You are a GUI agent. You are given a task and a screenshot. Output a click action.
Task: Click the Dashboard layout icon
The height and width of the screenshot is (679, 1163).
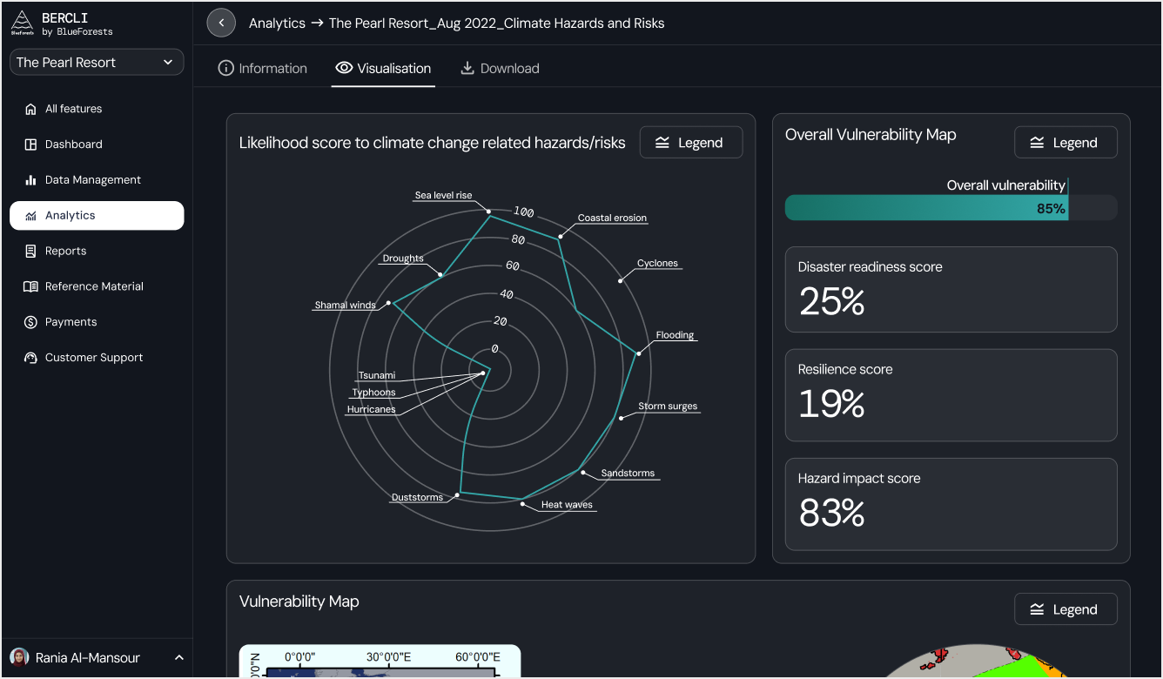click(x=30, y=145)
